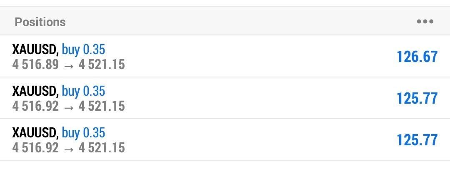Click entry price 4 516.92 in bottom position
Screen dimensions: 450x179
(x=35, y=148)
